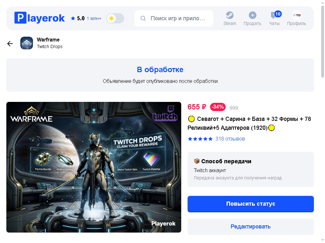Click the Редактировать button
Image resolution: width=325 pixels, height=243 pixels.
pyautogui.click(x=251, y=227)
